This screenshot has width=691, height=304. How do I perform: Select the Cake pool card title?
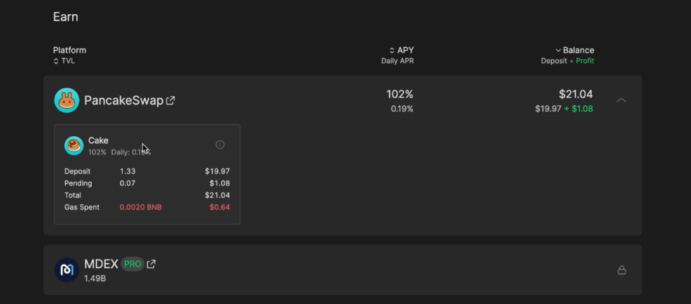click(99, 140)
